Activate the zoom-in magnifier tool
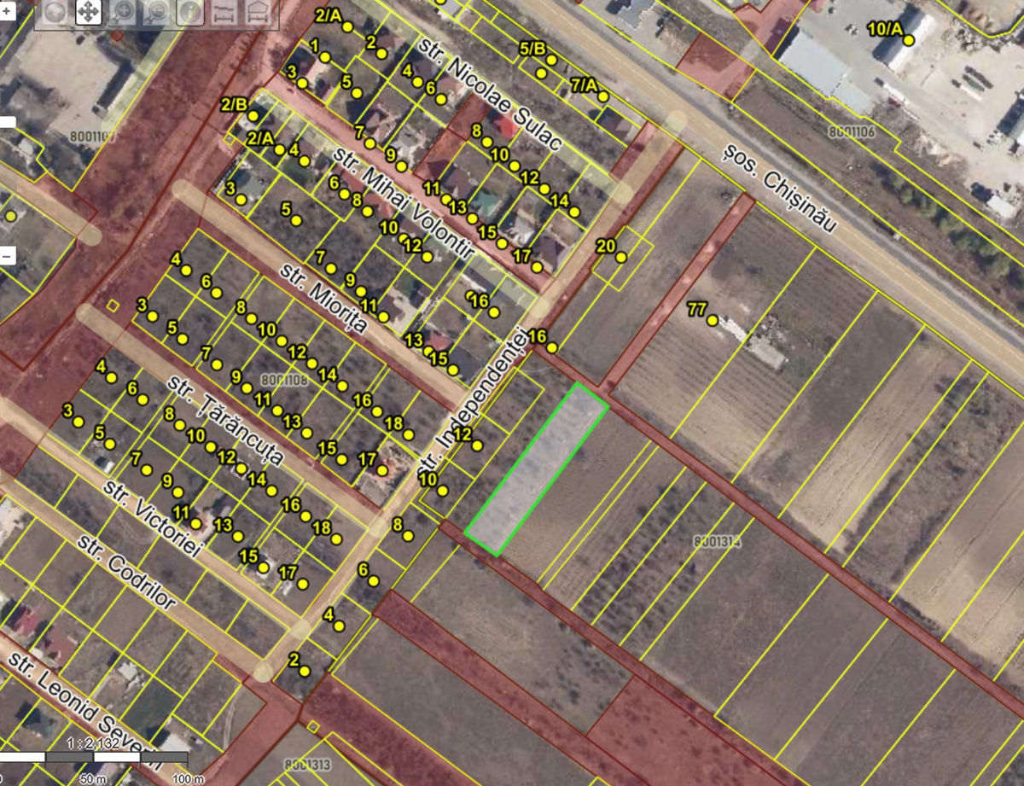 point(122,11)
